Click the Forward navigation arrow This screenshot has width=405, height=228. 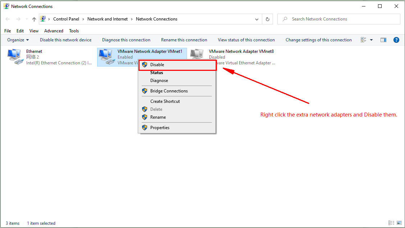click(18, 19)
